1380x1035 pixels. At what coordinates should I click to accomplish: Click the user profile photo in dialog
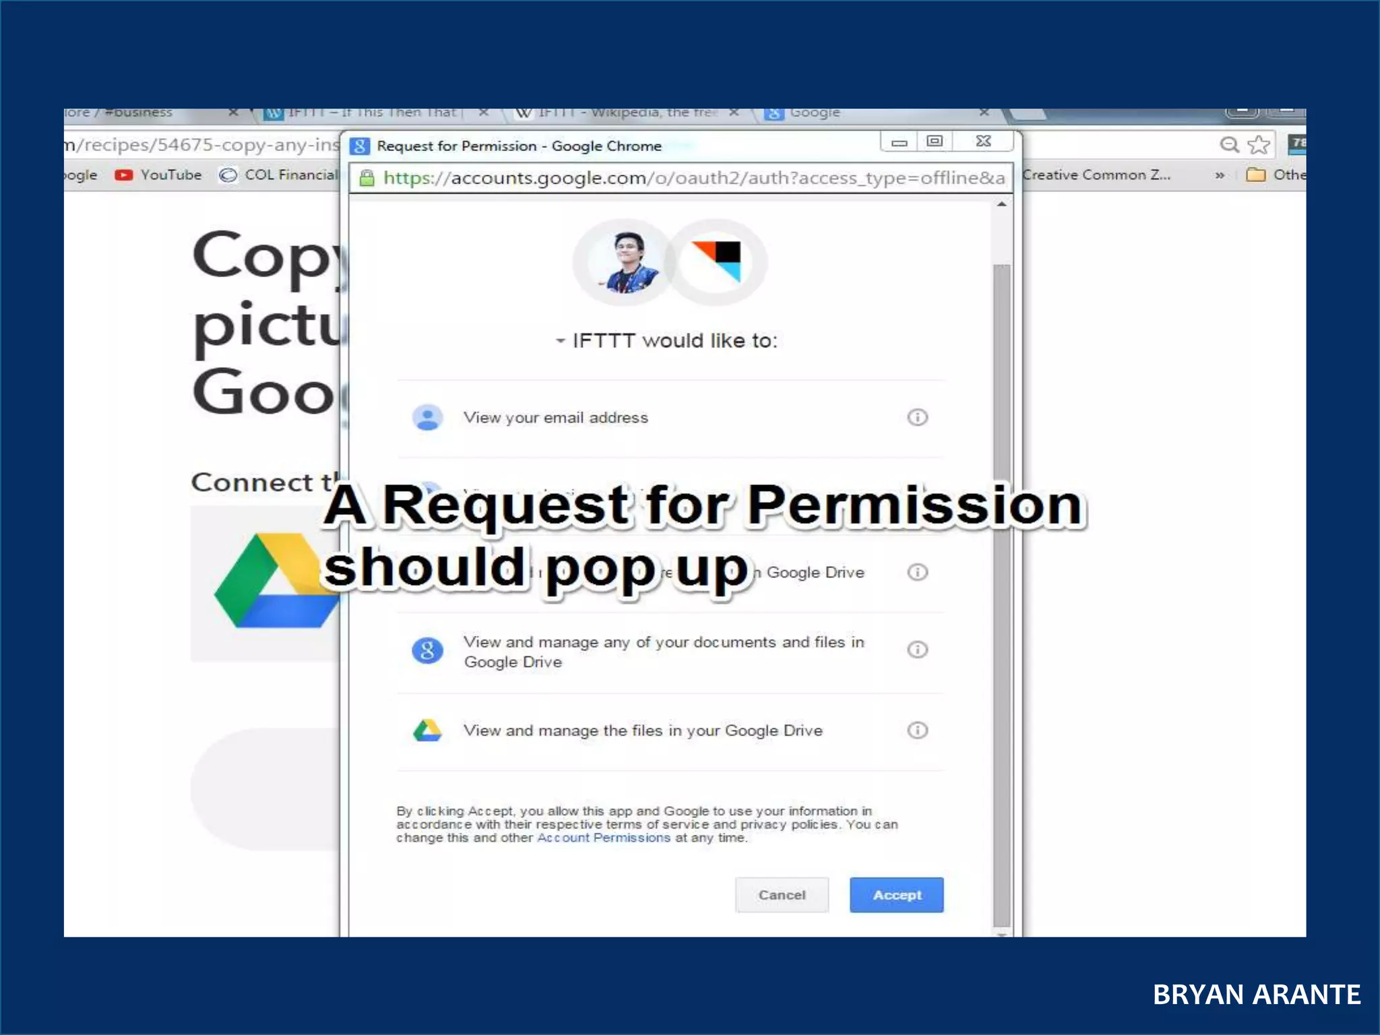click(x=624, y=261)
